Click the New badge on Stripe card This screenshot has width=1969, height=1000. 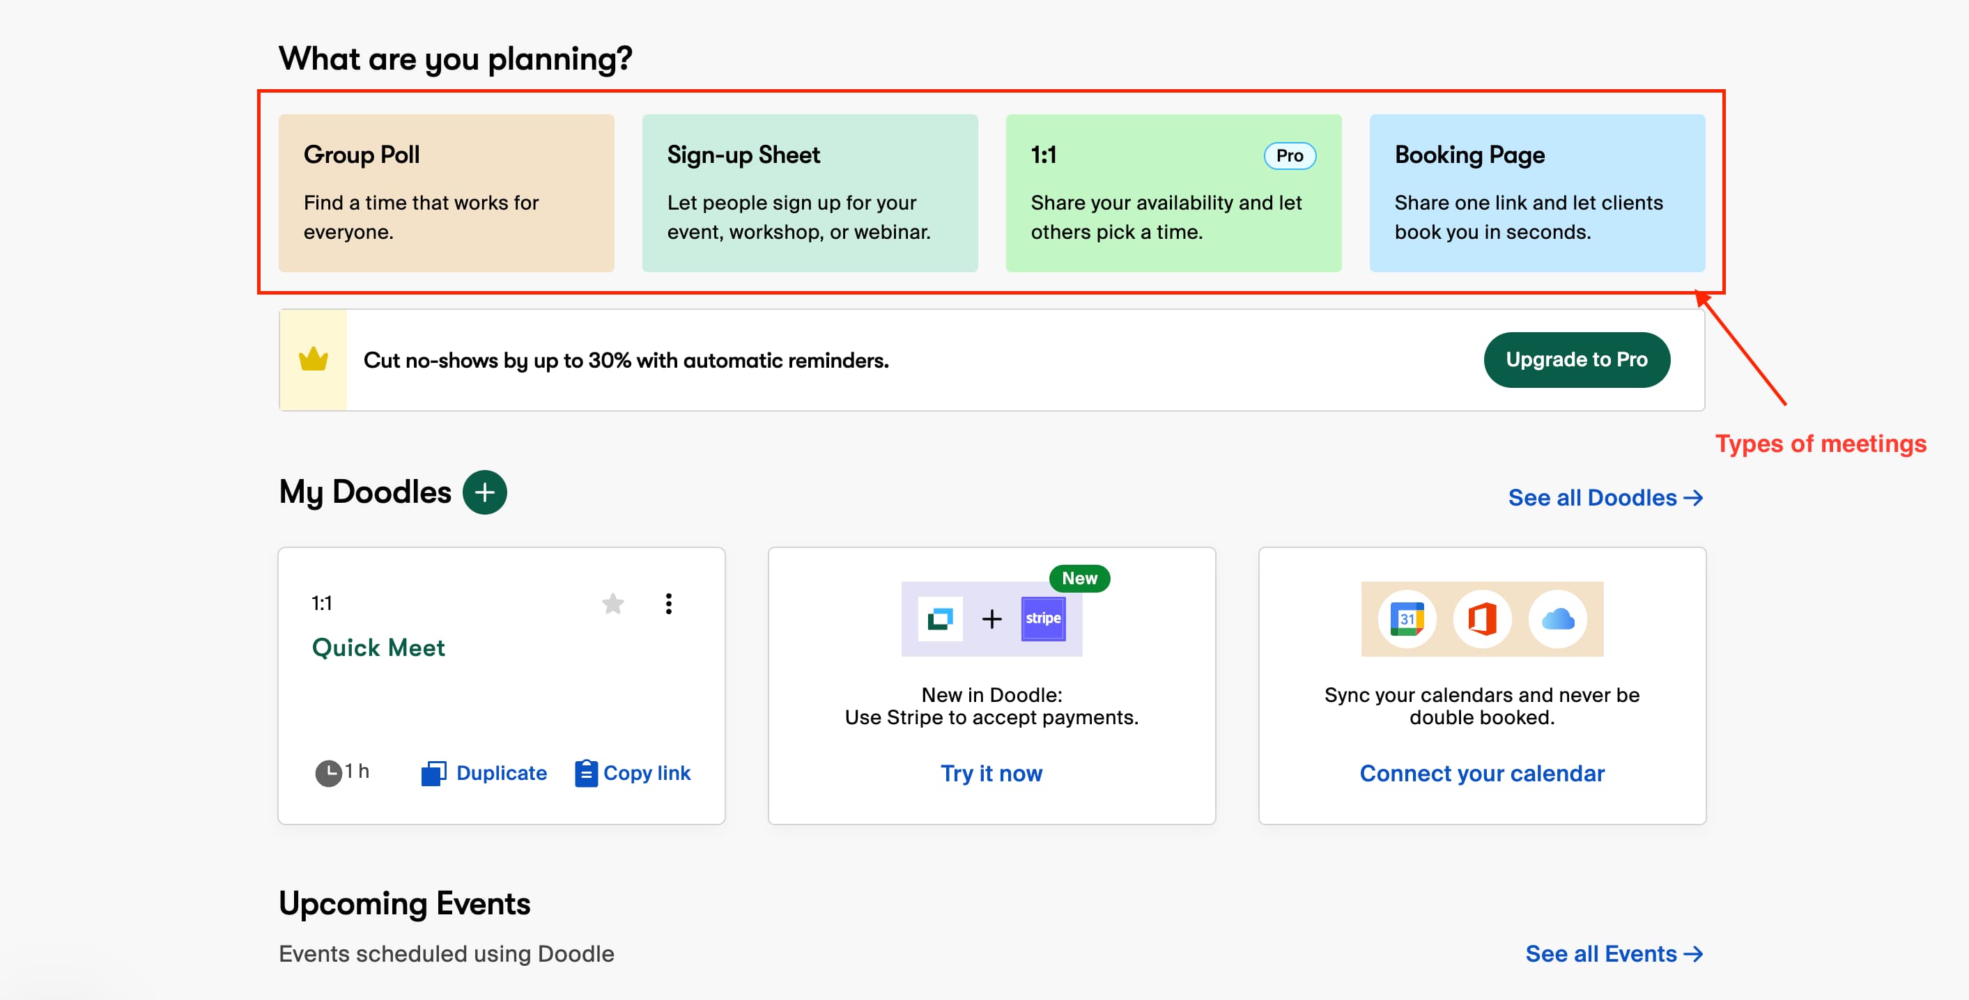[1079, 578]
